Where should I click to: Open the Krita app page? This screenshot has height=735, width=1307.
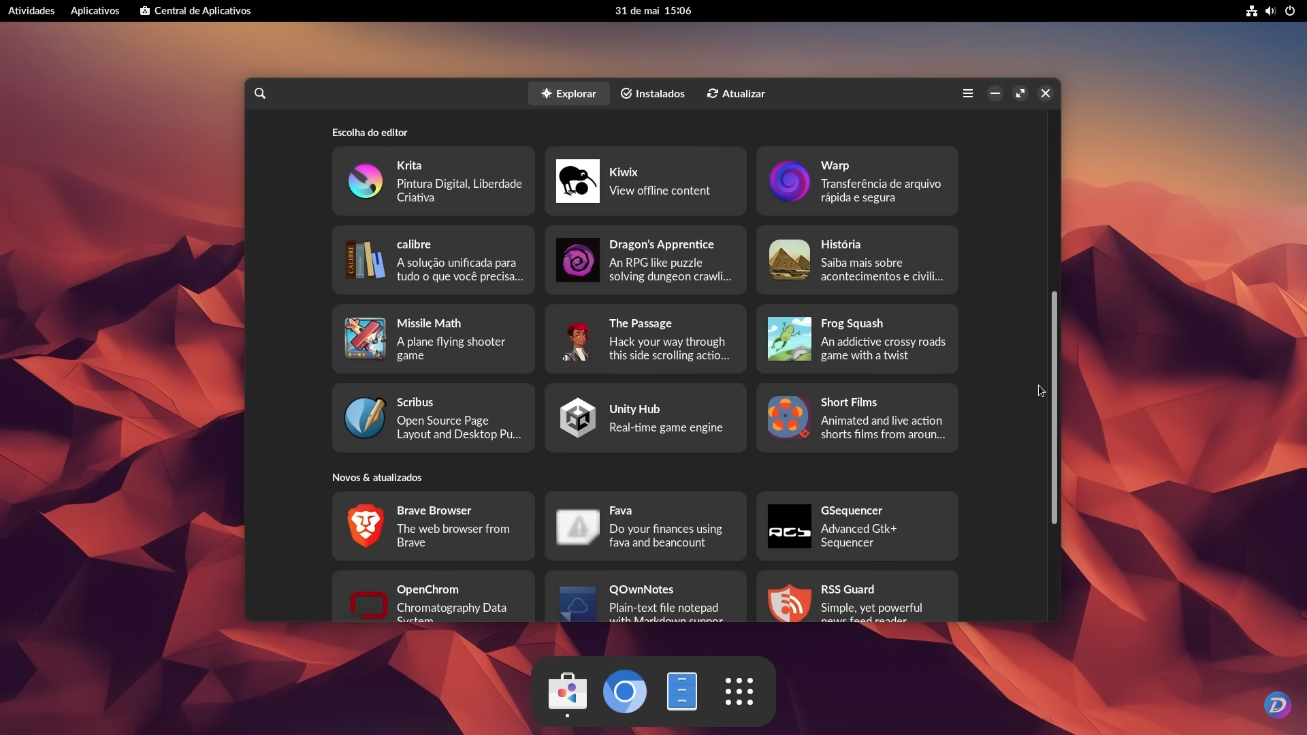coord(433,180)
